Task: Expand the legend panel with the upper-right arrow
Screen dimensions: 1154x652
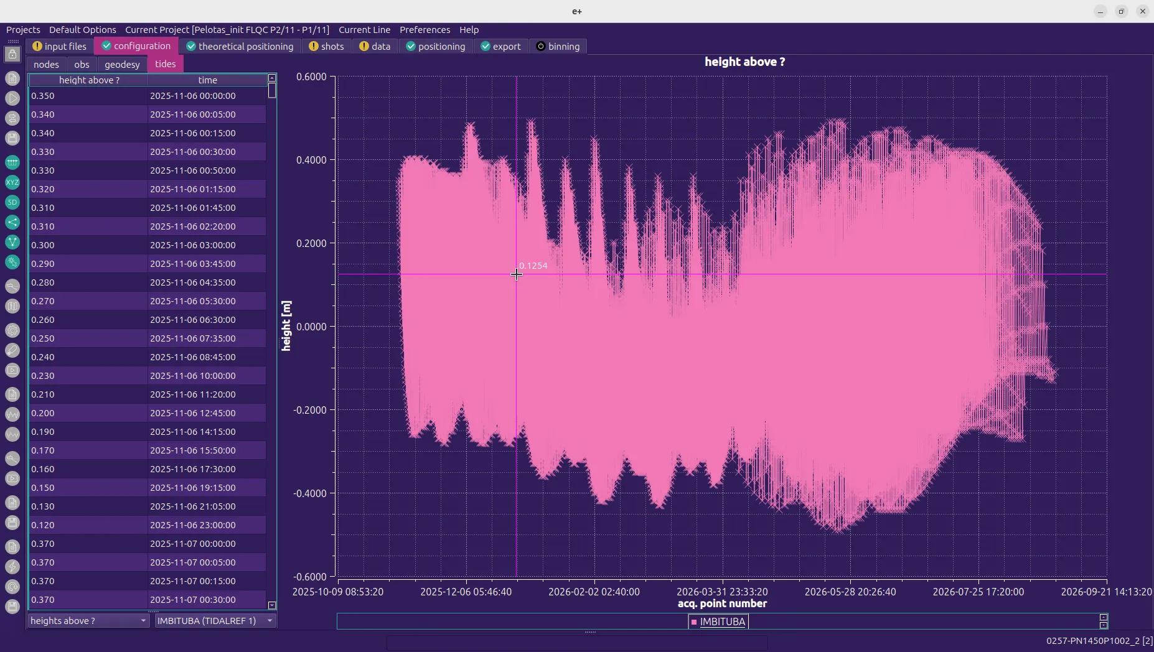Action: [1104, 618]
